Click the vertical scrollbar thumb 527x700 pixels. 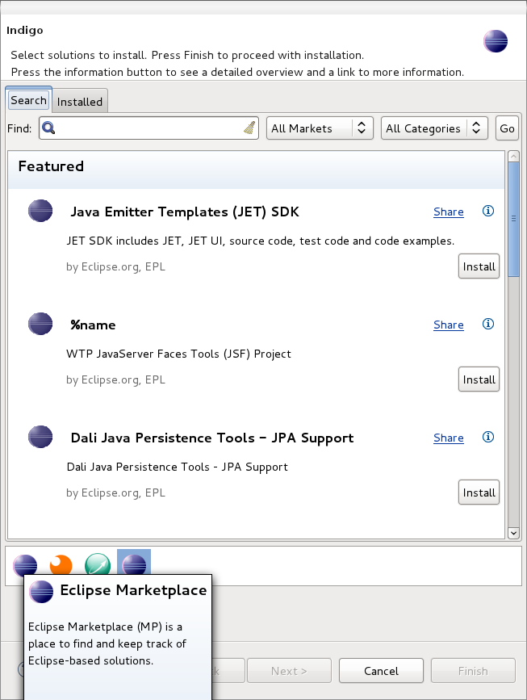tap(513, 219)
